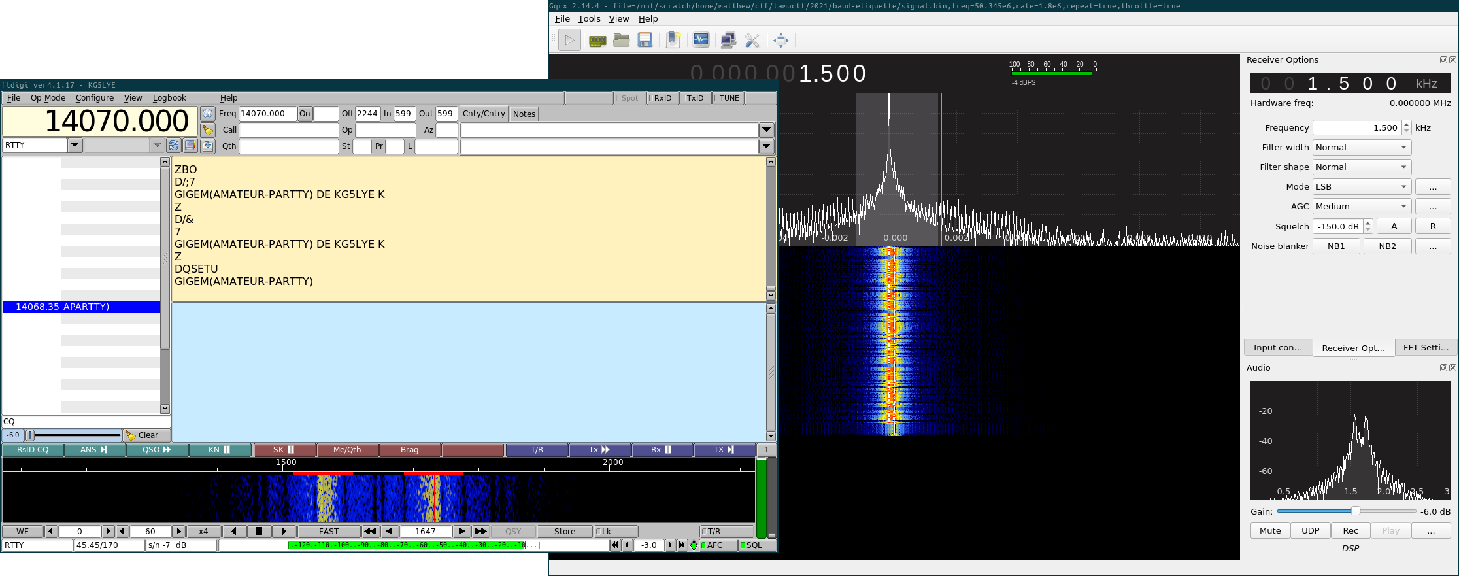The image size is (1459, 576).
Task: Open Gqrx AGC Medium dropdown
Action: point(1362,207)
